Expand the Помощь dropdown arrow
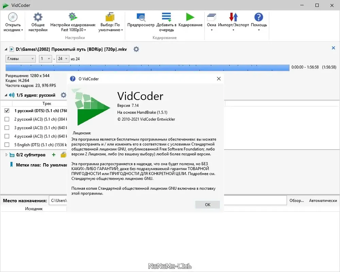Viewport: 340px width, 272px height. [x=259, y=30]
